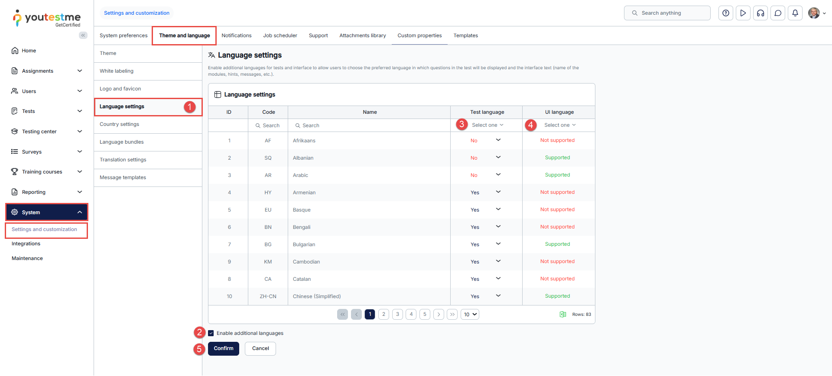Go to page 3 of table
The height and width of the screenshot is (376, 832).
(x=397, y=315)
